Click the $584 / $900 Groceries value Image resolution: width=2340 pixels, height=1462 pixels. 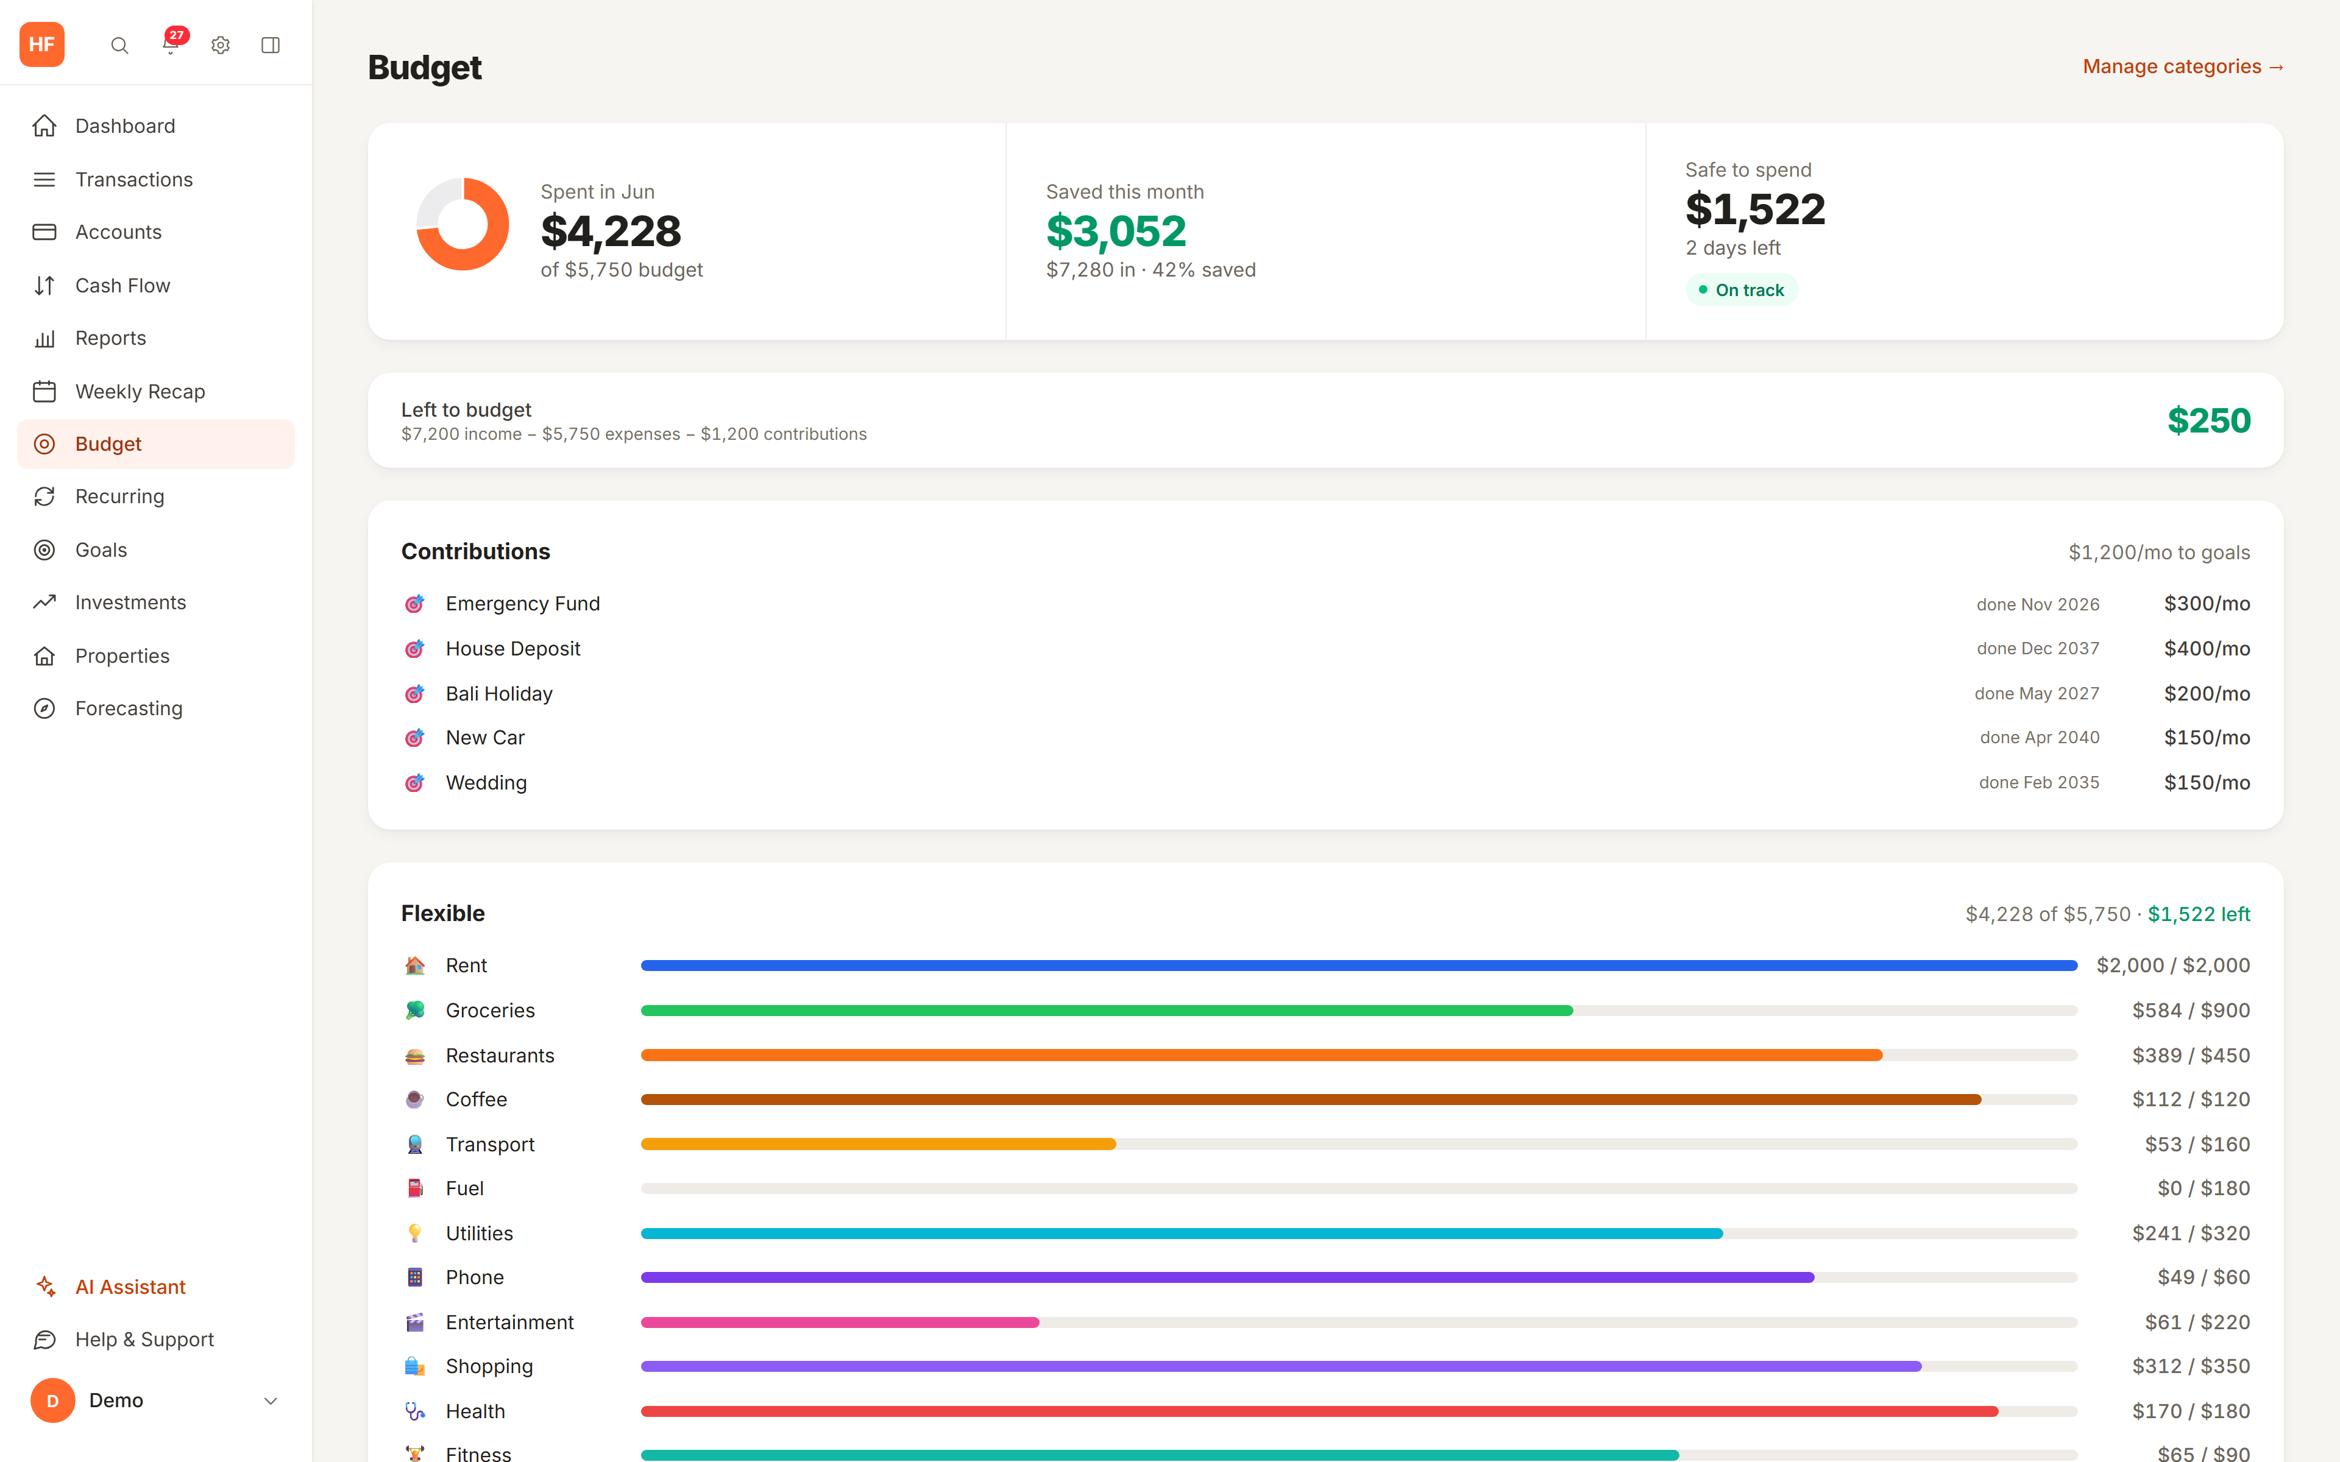[x=2191, y=1011]
